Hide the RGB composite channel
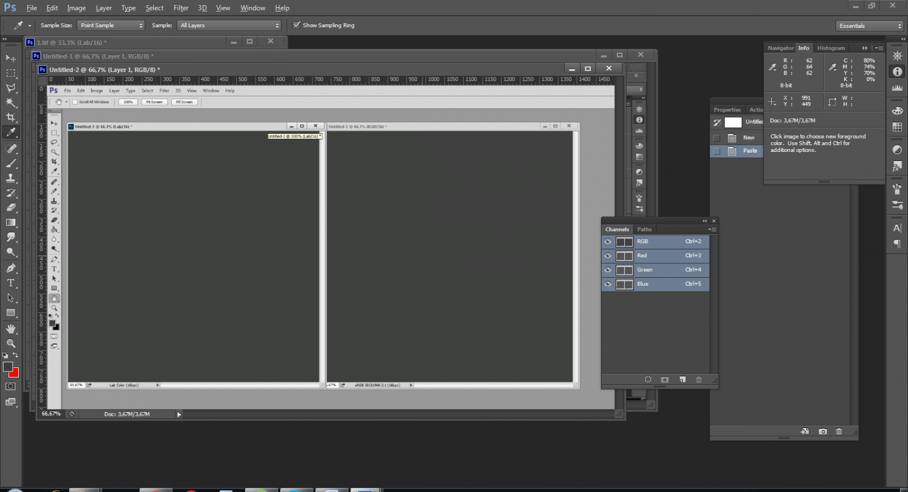This screenshot has height=492, width=908. (608, 241)
